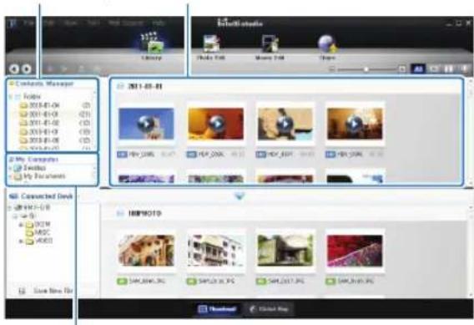The image size is (474, 325).
Task: Click green badge under the red fabric photo
Action: point(330,281)
